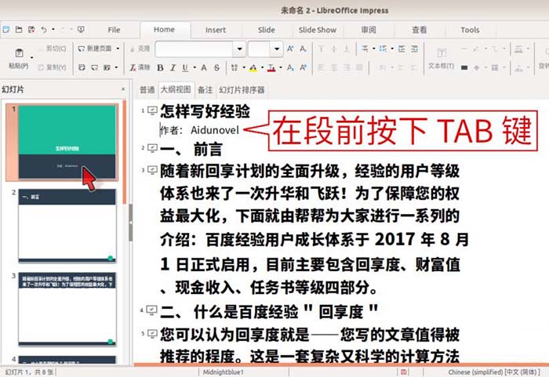The image size is (549, 377).
Task: Click the Save document icon
Action: 31,30
